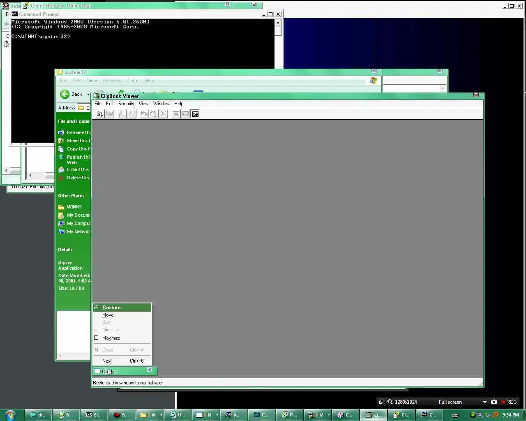This screenshot has width=526, height=421.
Task: Click the magnifier icon in system tray
Action: coord(495,415)
